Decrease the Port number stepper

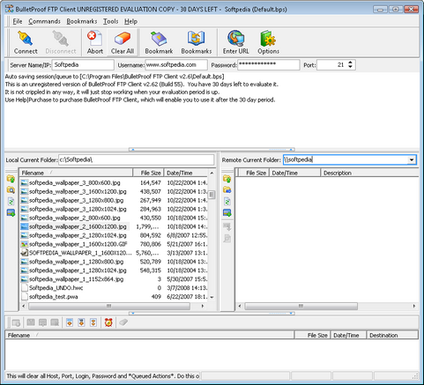[350, 67]
